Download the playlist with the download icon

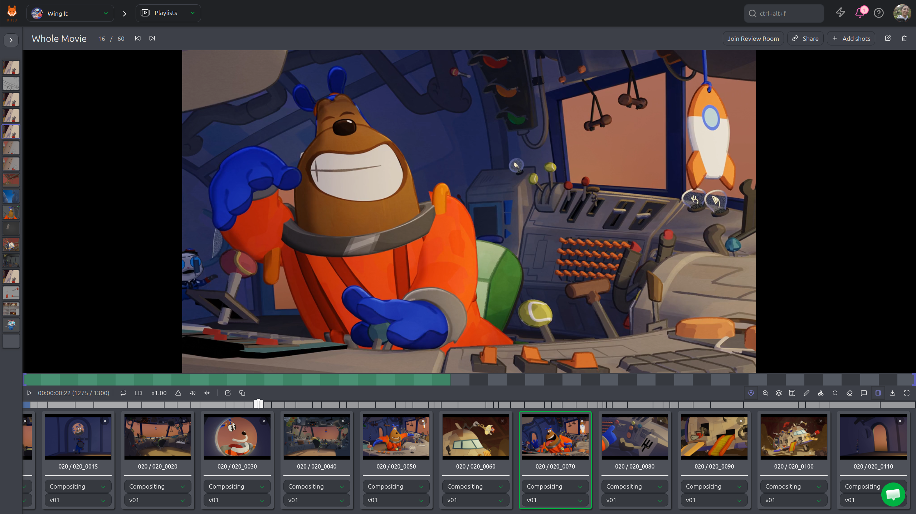click(892, 393)
